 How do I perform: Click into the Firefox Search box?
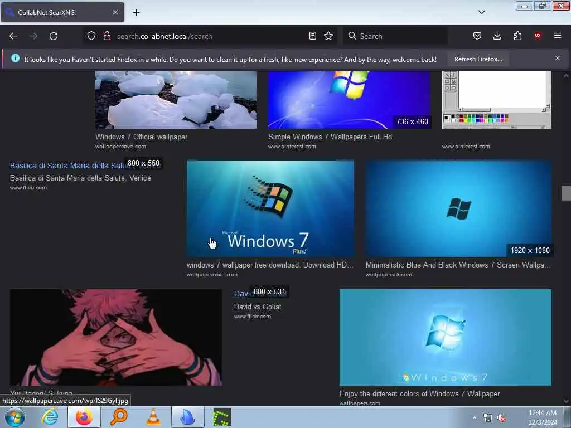coord(395,36)
